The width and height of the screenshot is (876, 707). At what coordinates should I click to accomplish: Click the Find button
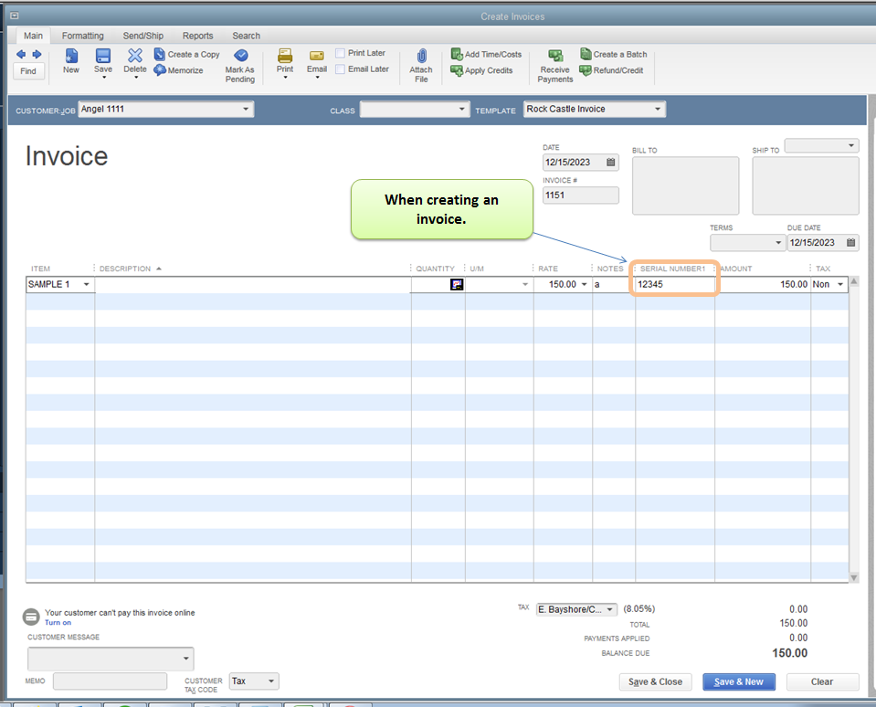tap(28, 71)
